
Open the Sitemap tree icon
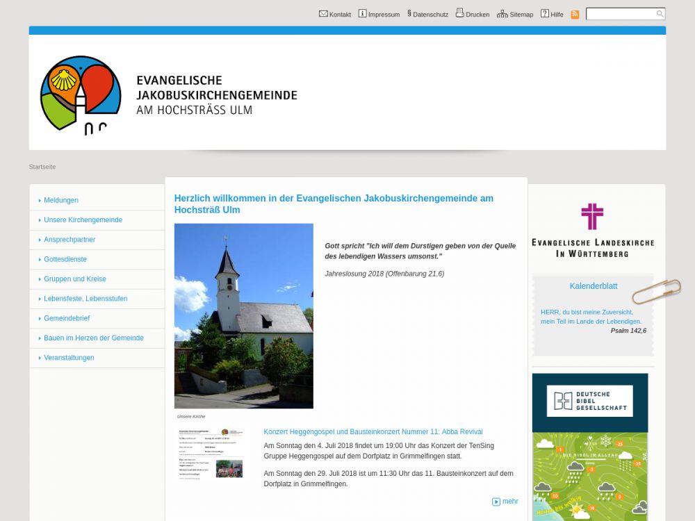pos(502,14)
